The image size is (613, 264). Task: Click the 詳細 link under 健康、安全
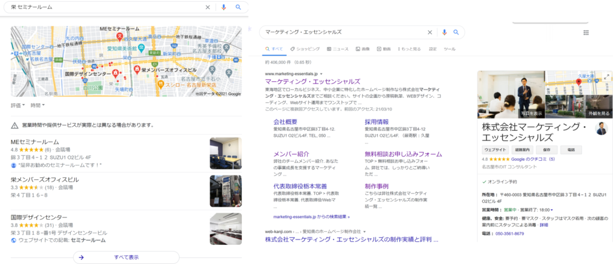tap(544, 225)
